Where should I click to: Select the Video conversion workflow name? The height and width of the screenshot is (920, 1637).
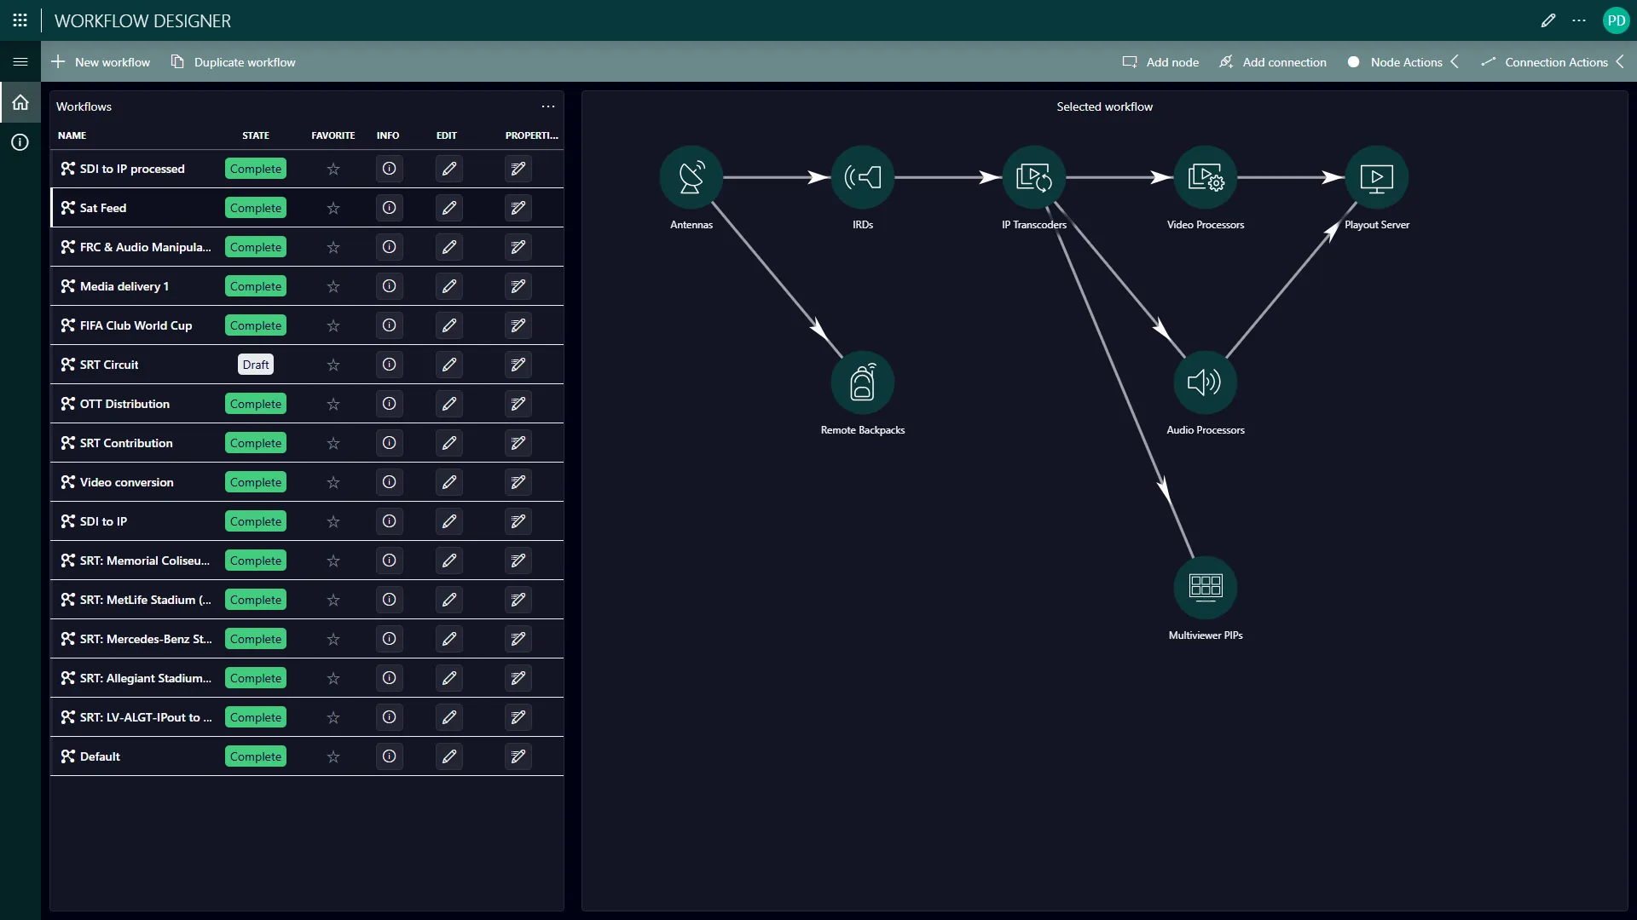[x=126, y=482]
